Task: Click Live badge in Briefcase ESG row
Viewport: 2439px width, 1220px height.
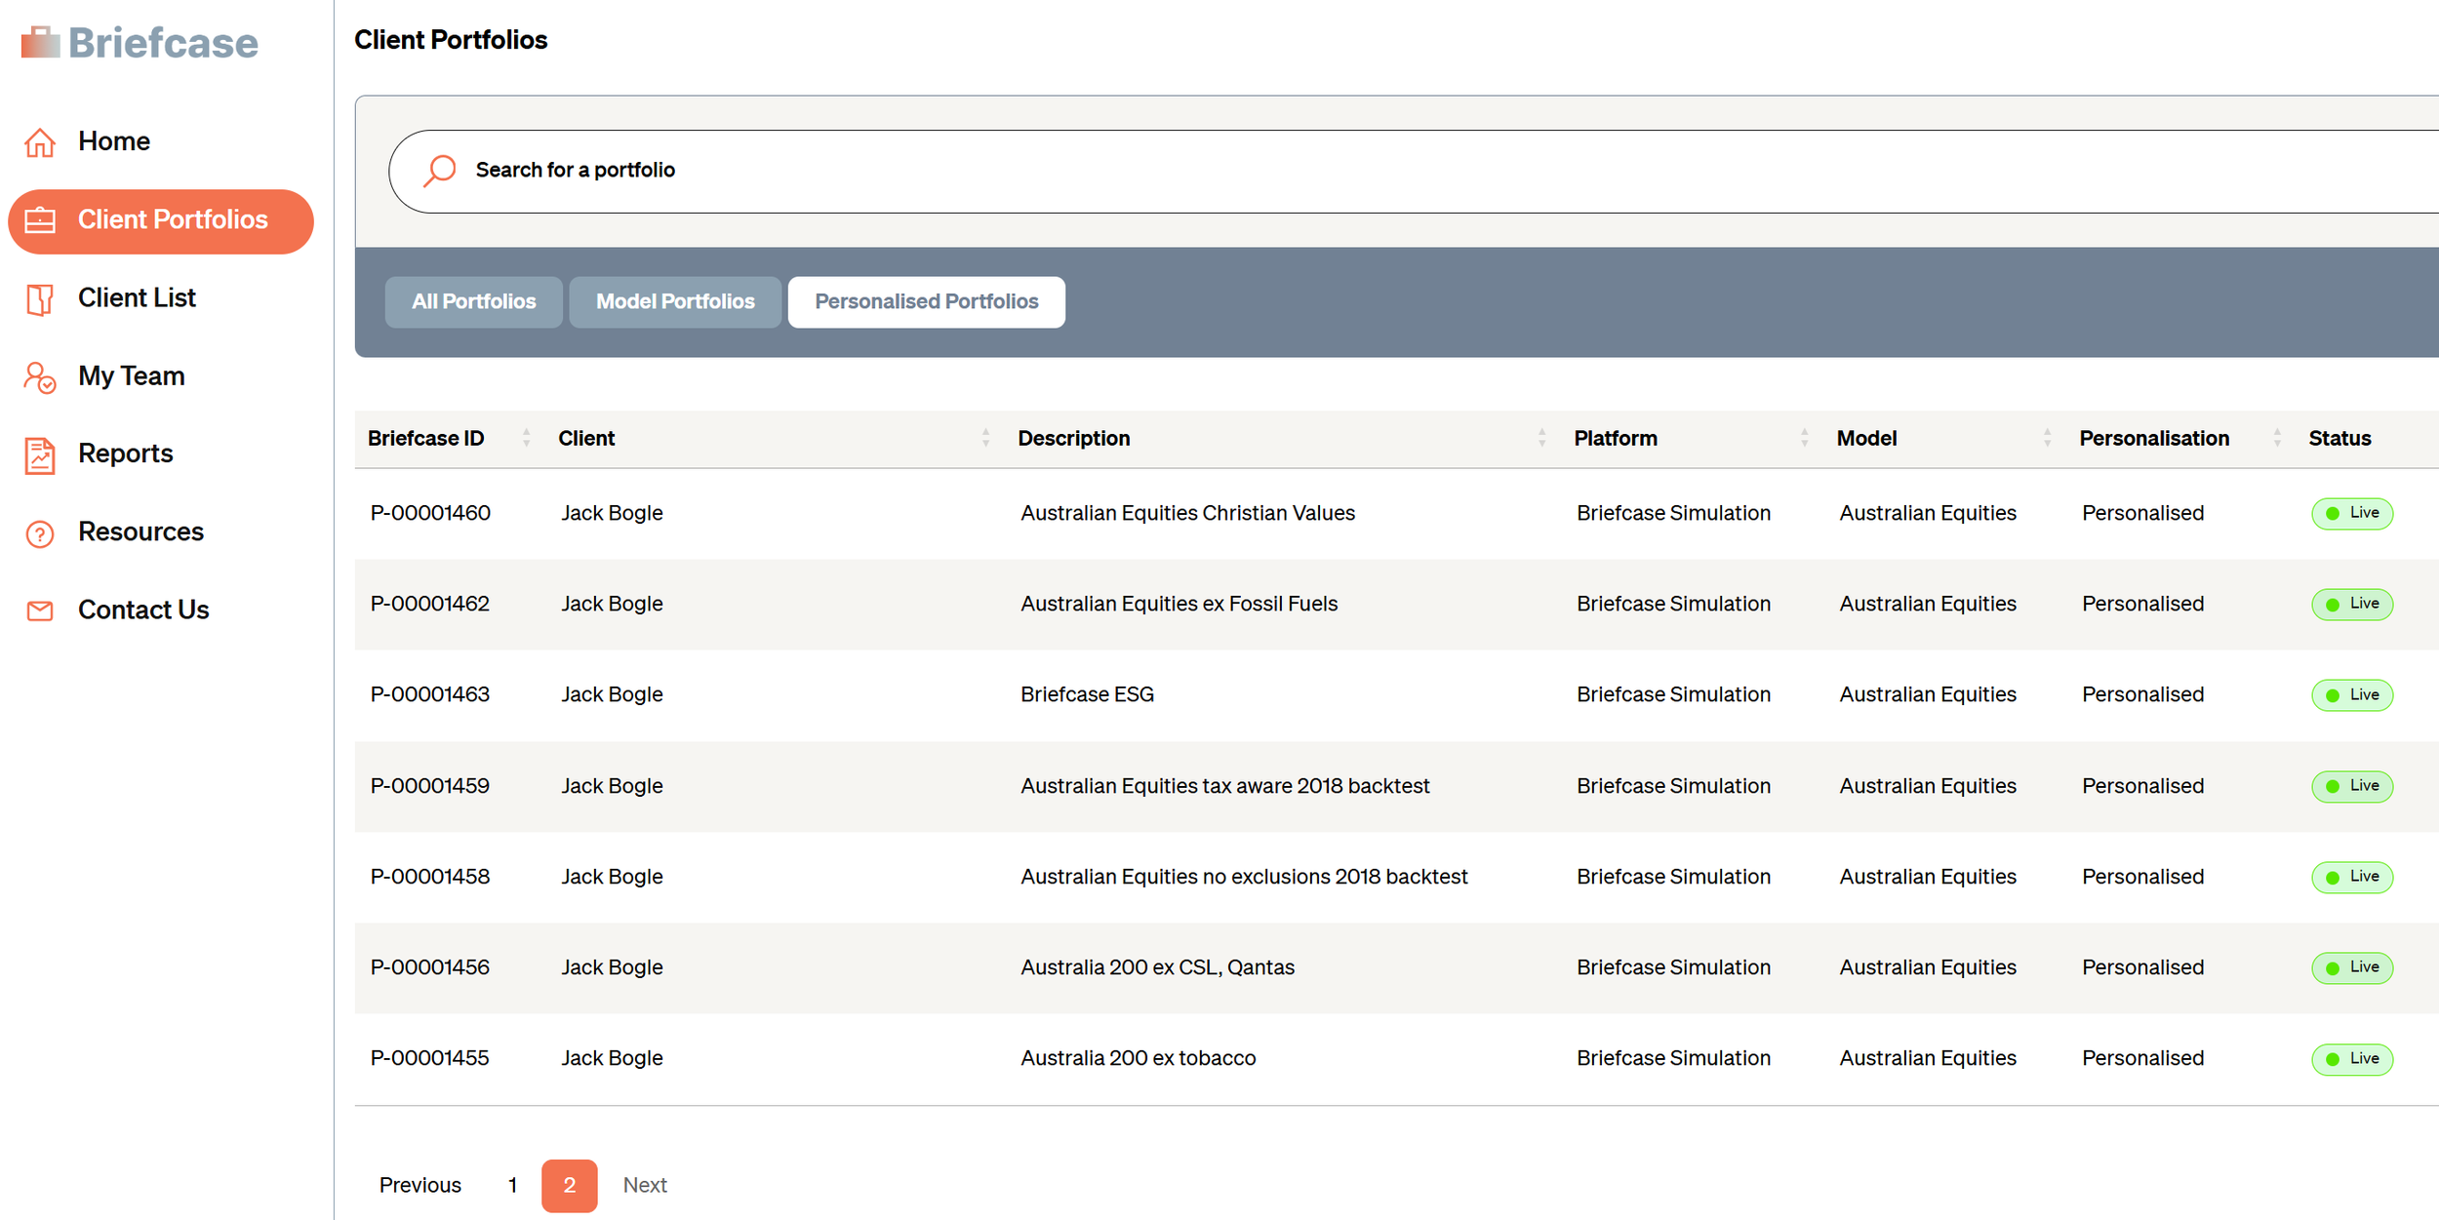Action: click(x=2351, y=695)
